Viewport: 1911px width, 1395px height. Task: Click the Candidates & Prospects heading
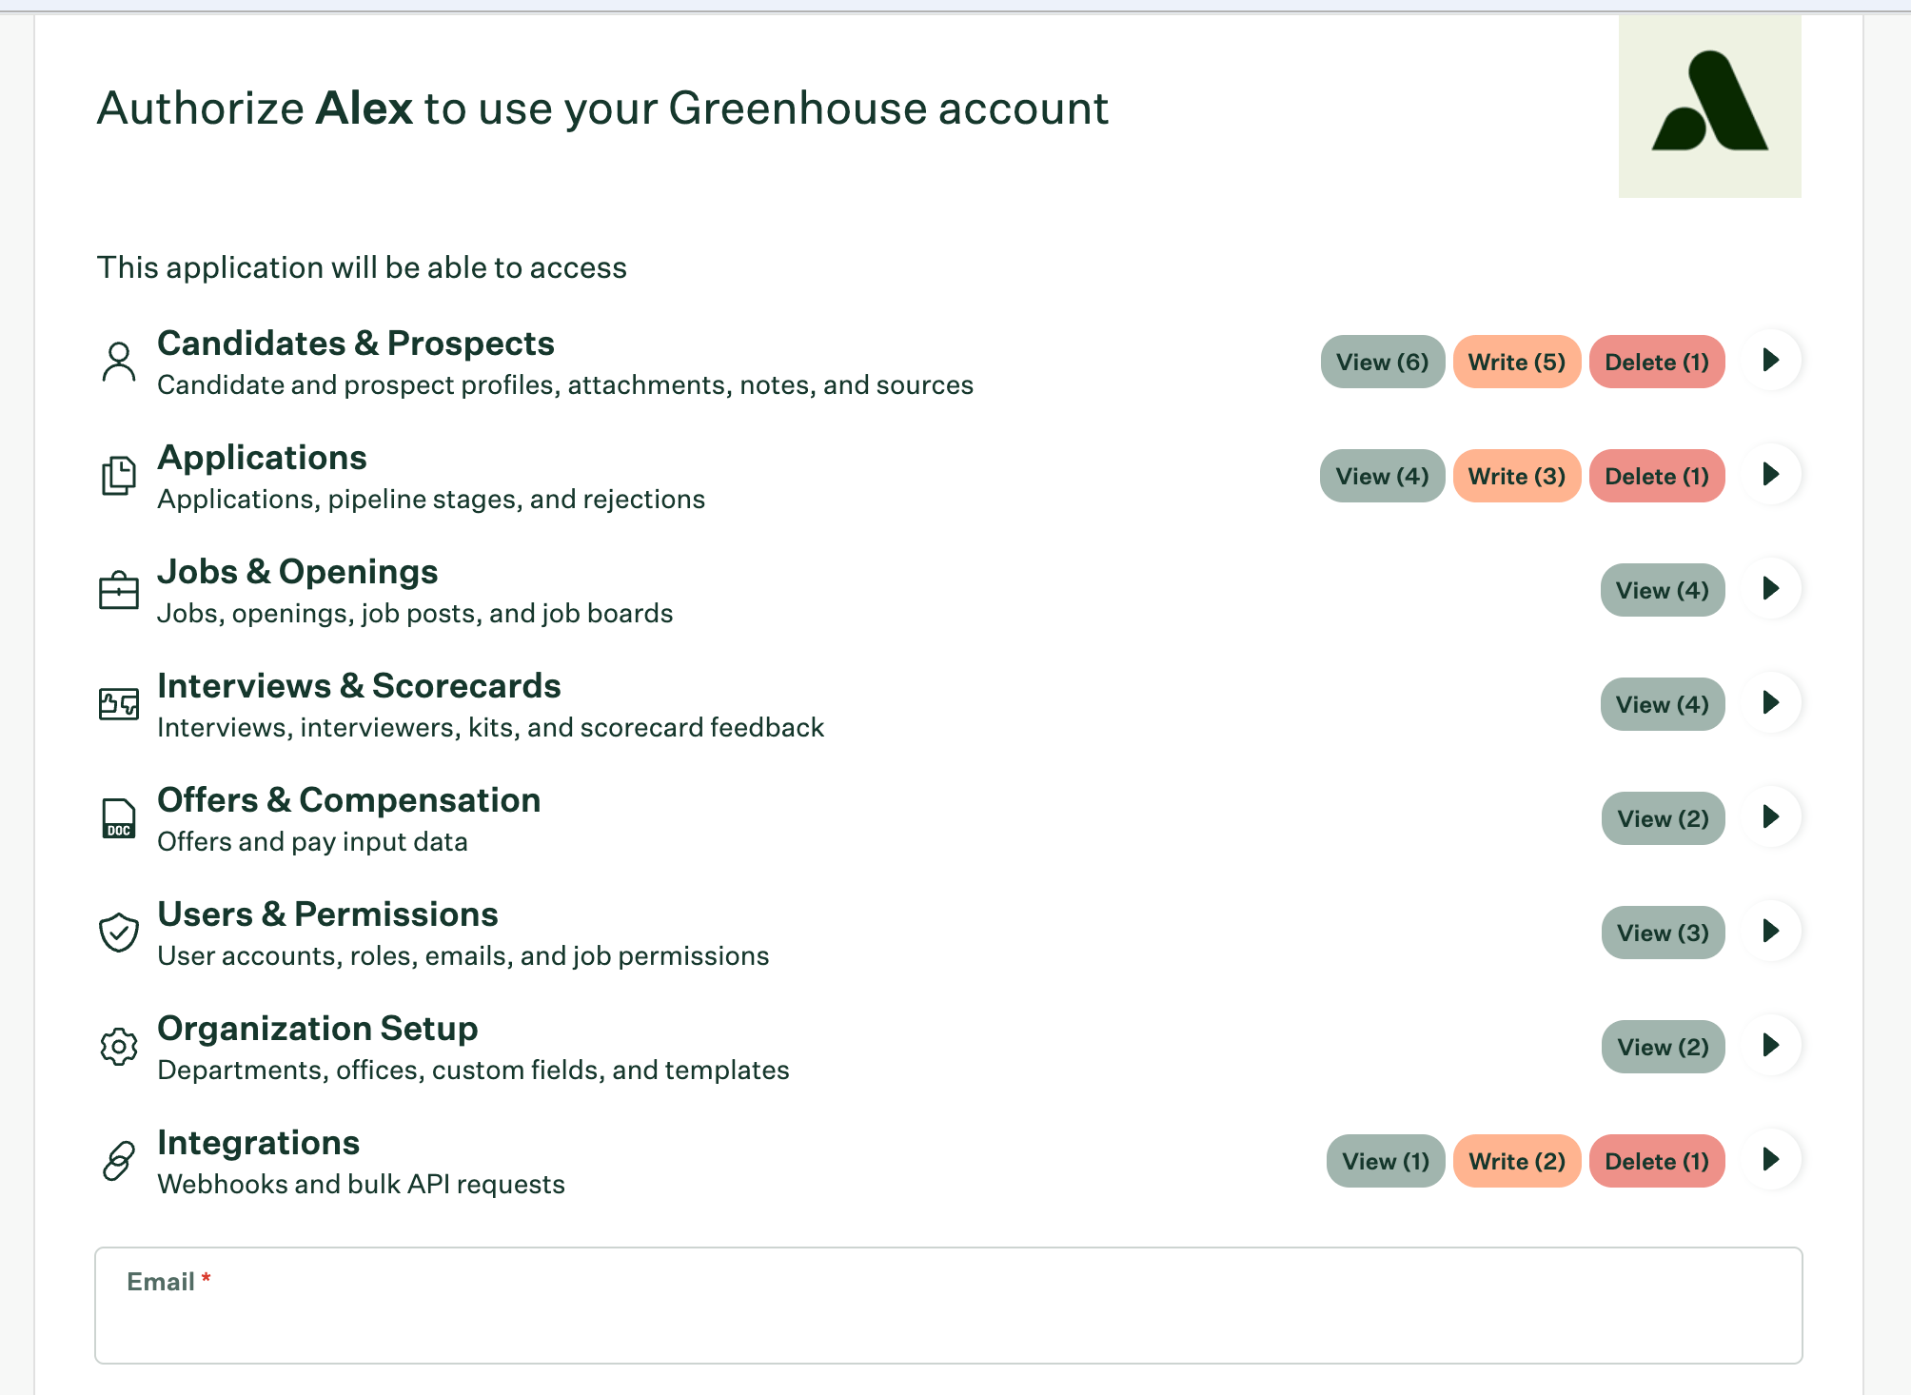(x=356, y=343)
